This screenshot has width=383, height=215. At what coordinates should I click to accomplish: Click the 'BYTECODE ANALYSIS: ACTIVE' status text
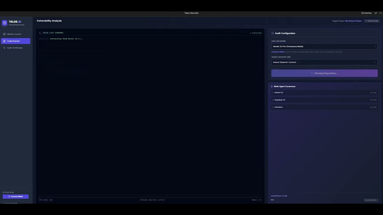tap(152, 200)
